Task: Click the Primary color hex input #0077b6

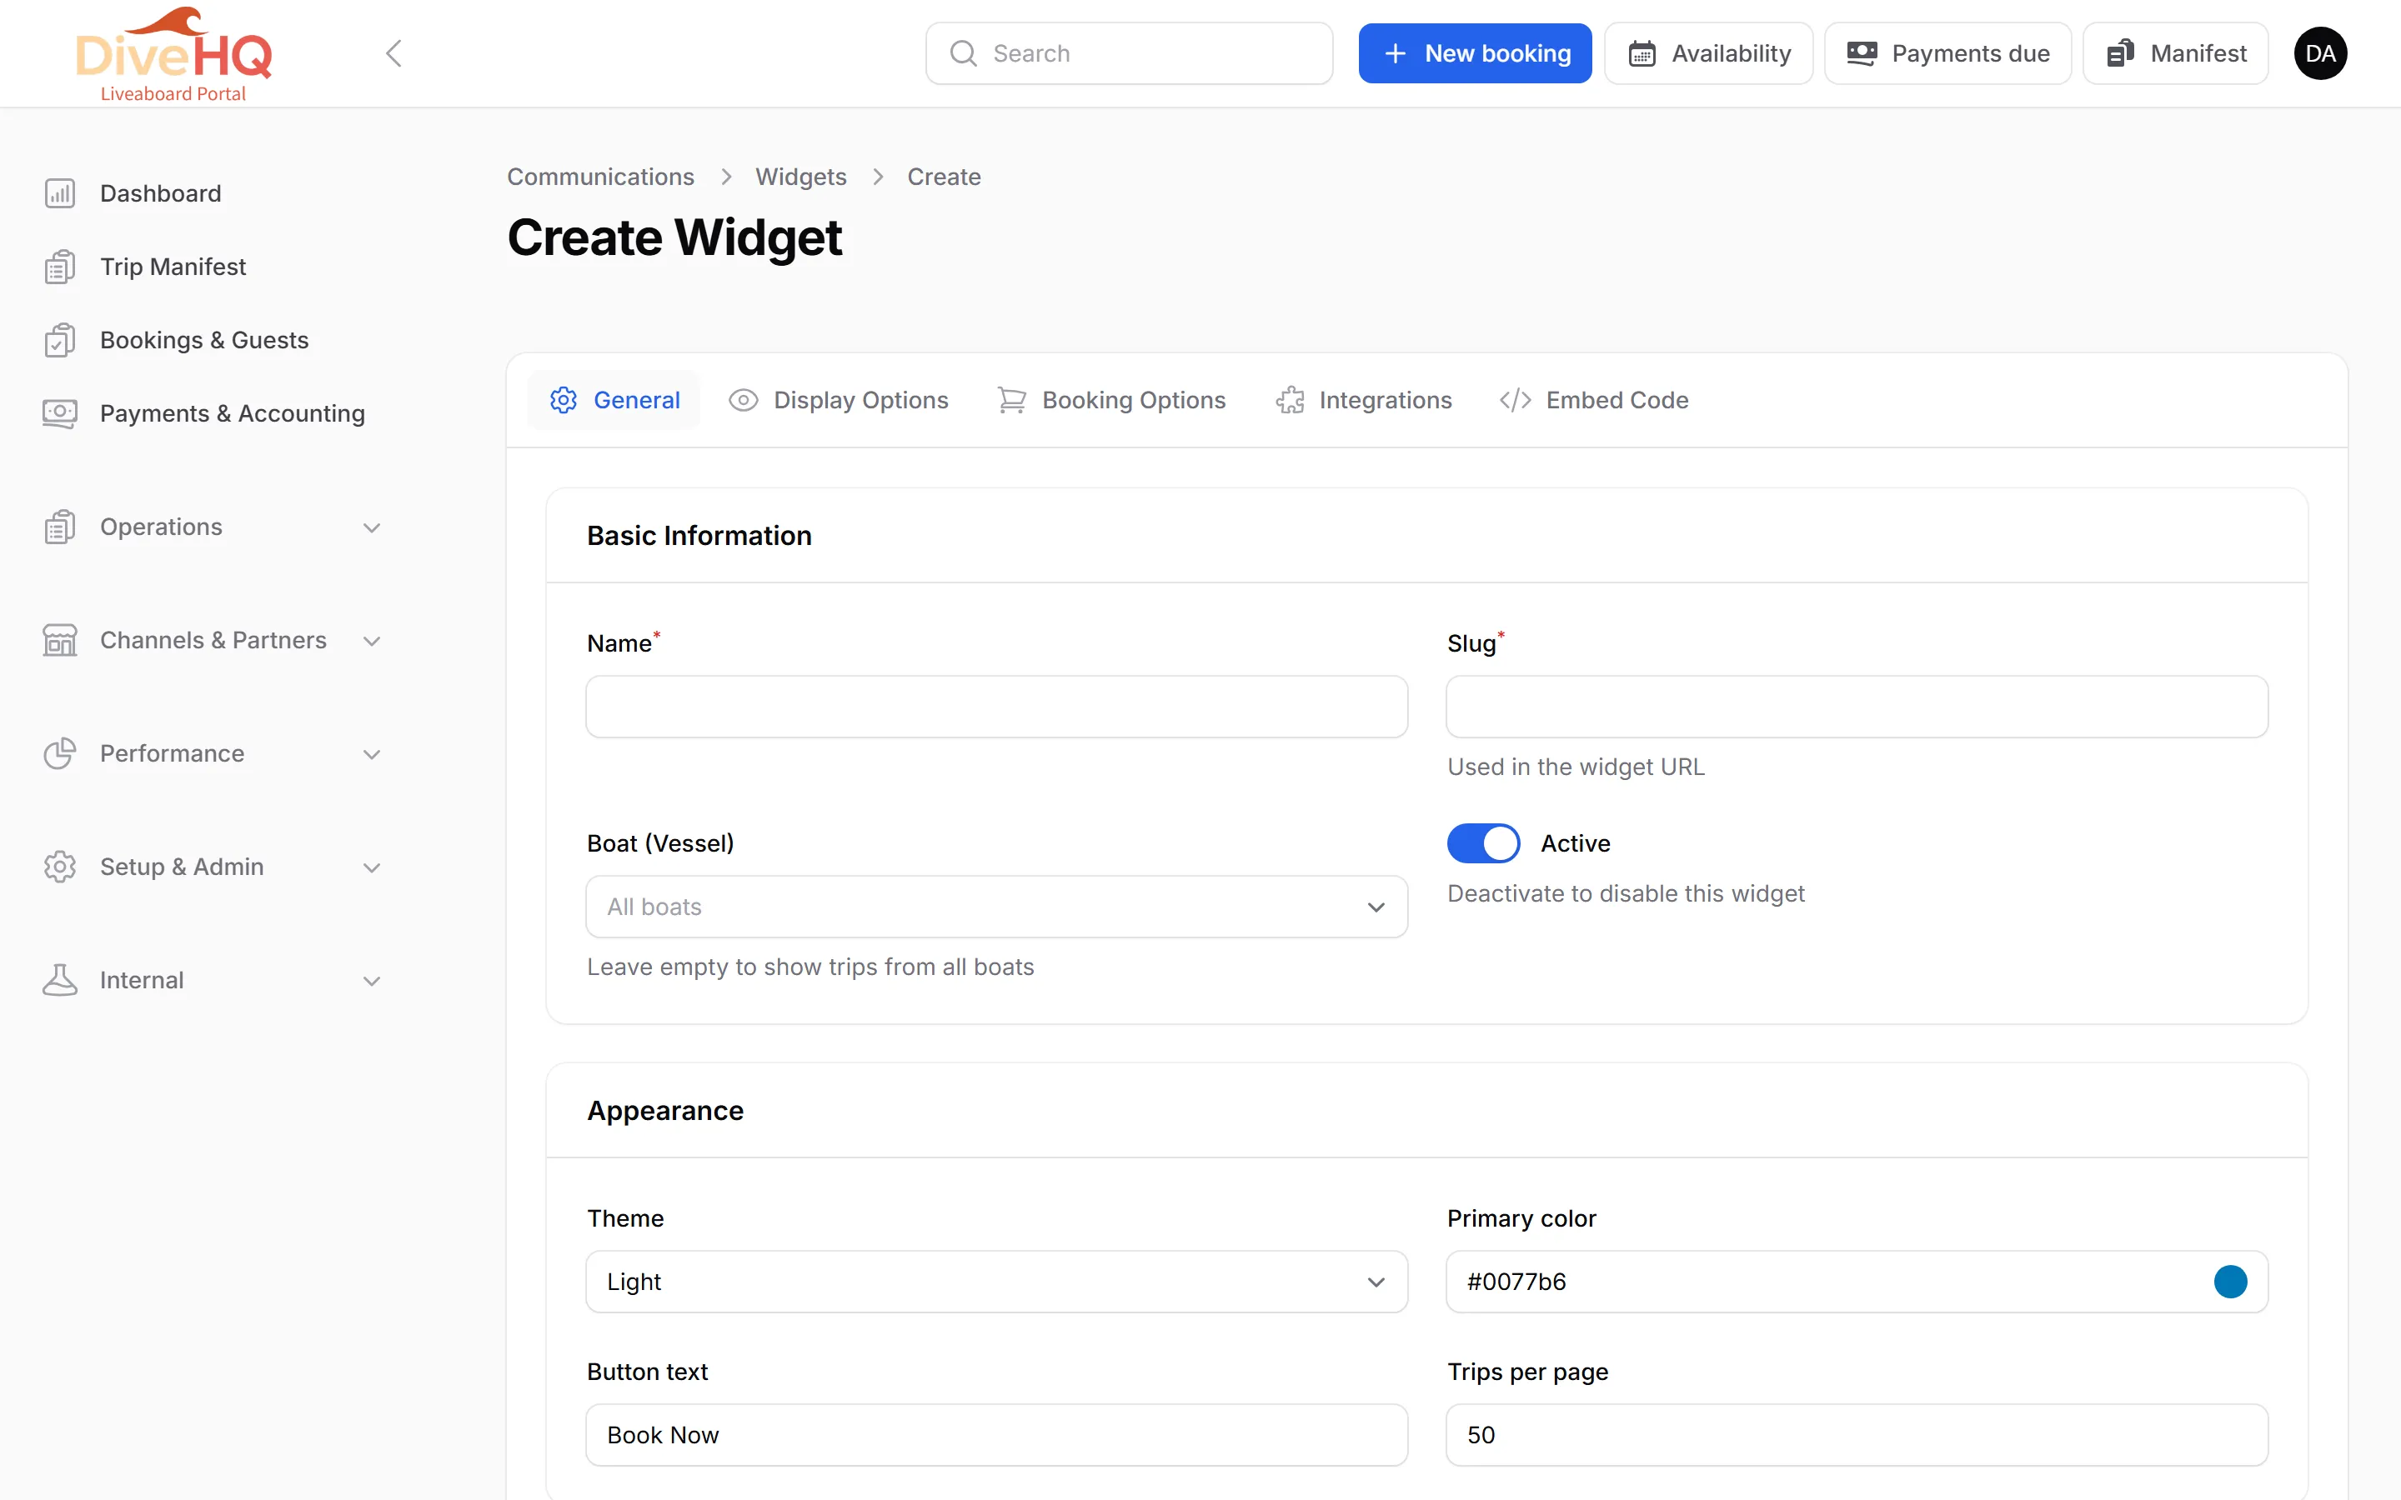Action: click(1857, 1282)
